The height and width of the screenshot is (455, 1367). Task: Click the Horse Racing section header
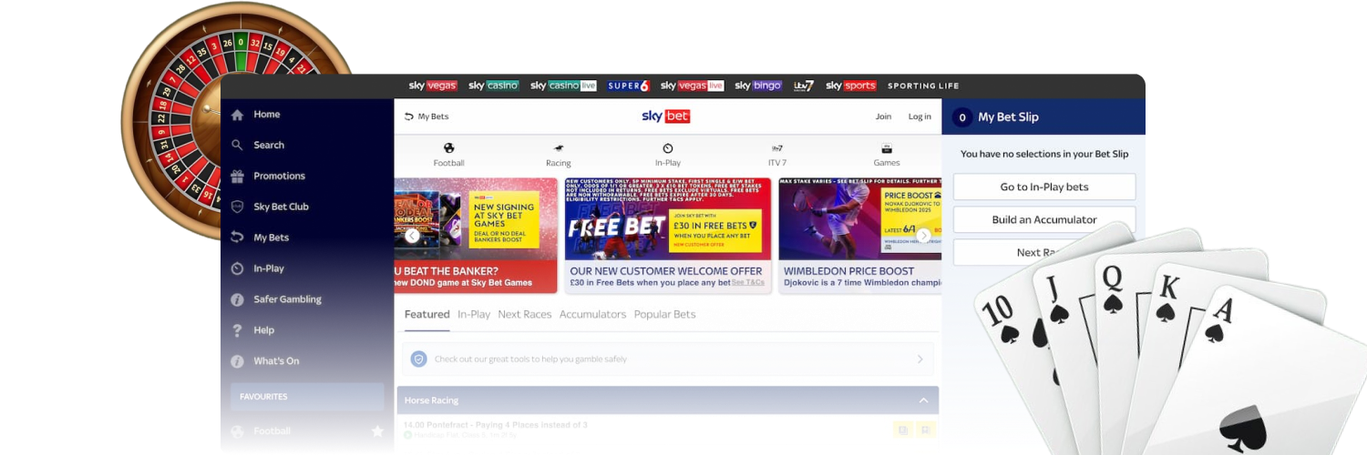coord(668,400)
